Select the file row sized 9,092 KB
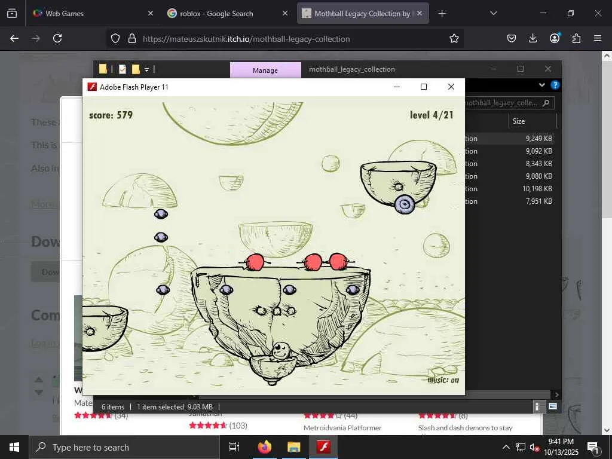612x459 pixels. (x=510, y=151)
